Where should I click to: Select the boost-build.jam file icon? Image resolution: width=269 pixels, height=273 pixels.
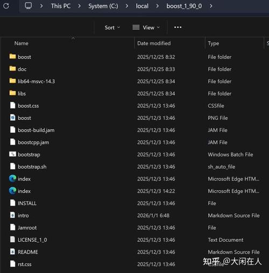point(12,130)
